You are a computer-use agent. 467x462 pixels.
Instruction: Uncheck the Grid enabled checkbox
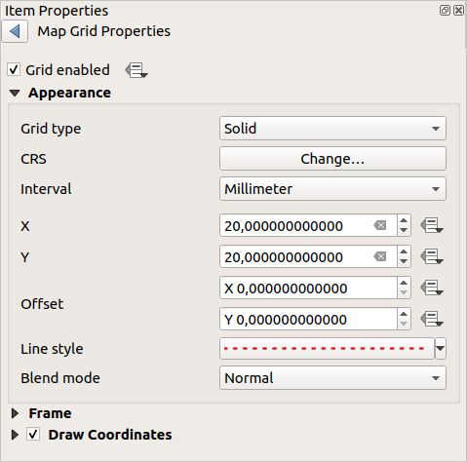[14, 70]
